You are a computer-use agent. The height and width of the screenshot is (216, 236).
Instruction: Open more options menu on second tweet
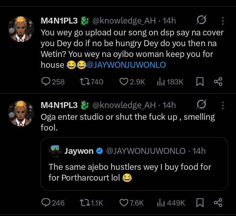223,105
